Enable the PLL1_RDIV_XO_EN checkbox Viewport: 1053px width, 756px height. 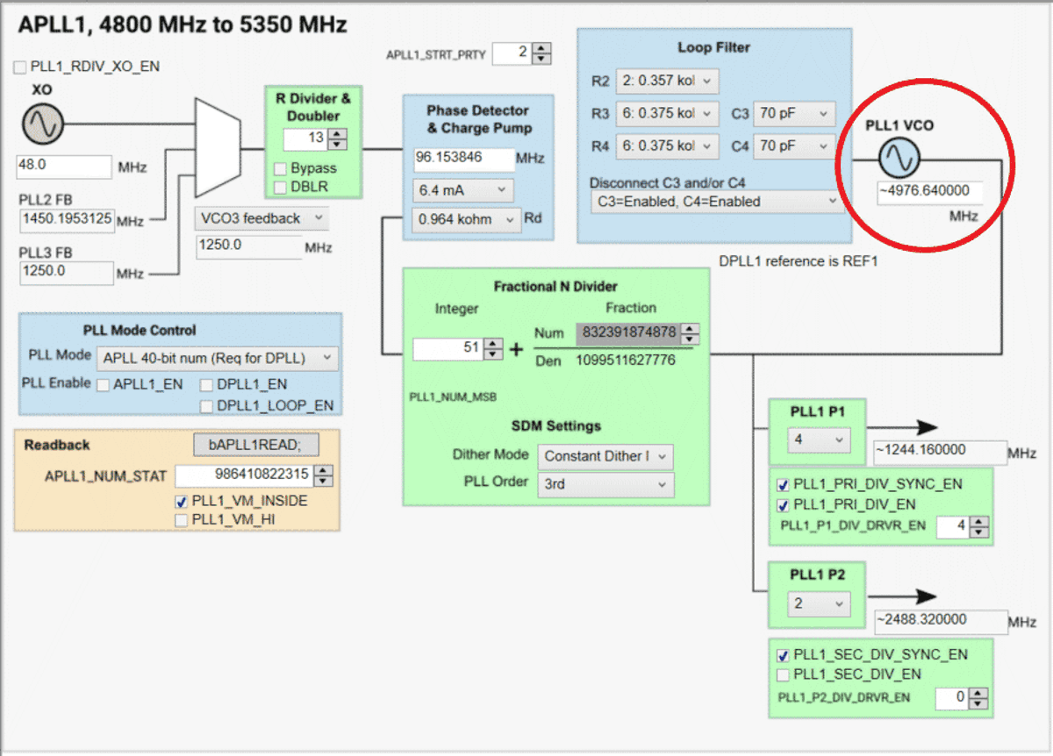click(19, 66)
